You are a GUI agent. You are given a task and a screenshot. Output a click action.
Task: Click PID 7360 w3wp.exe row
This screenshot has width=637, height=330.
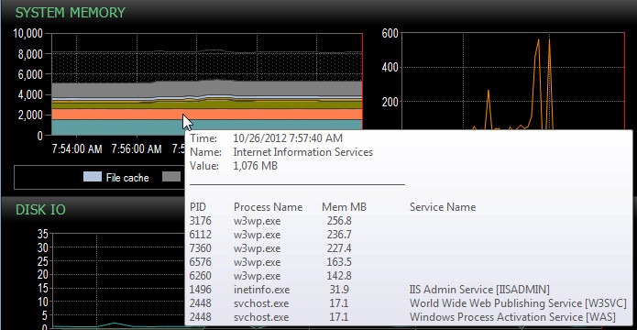point(270,248)
